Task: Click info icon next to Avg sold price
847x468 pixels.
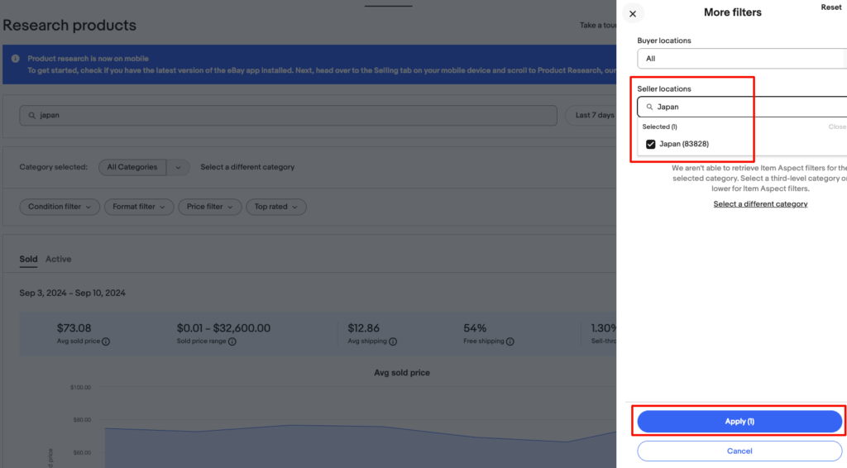Action: 106,341
